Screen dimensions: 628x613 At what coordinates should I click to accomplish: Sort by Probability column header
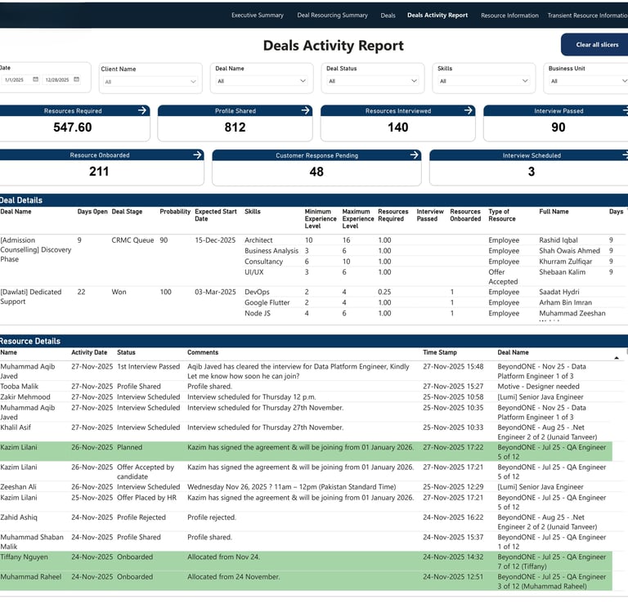tap(175, 212)
